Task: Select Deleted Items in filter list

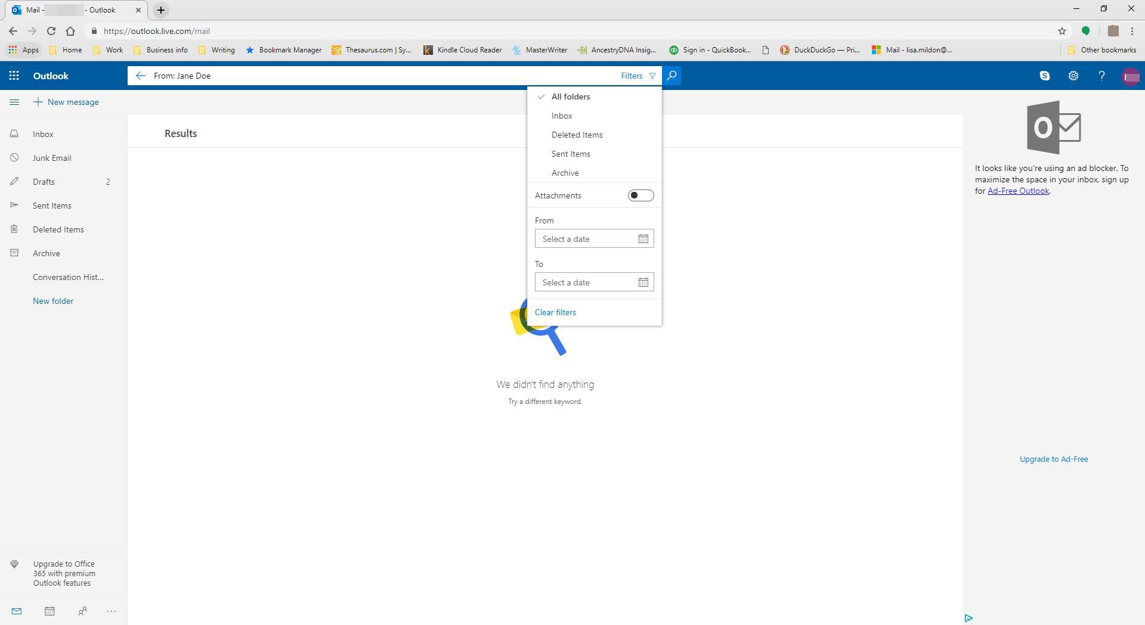Action: pos(595,135)
